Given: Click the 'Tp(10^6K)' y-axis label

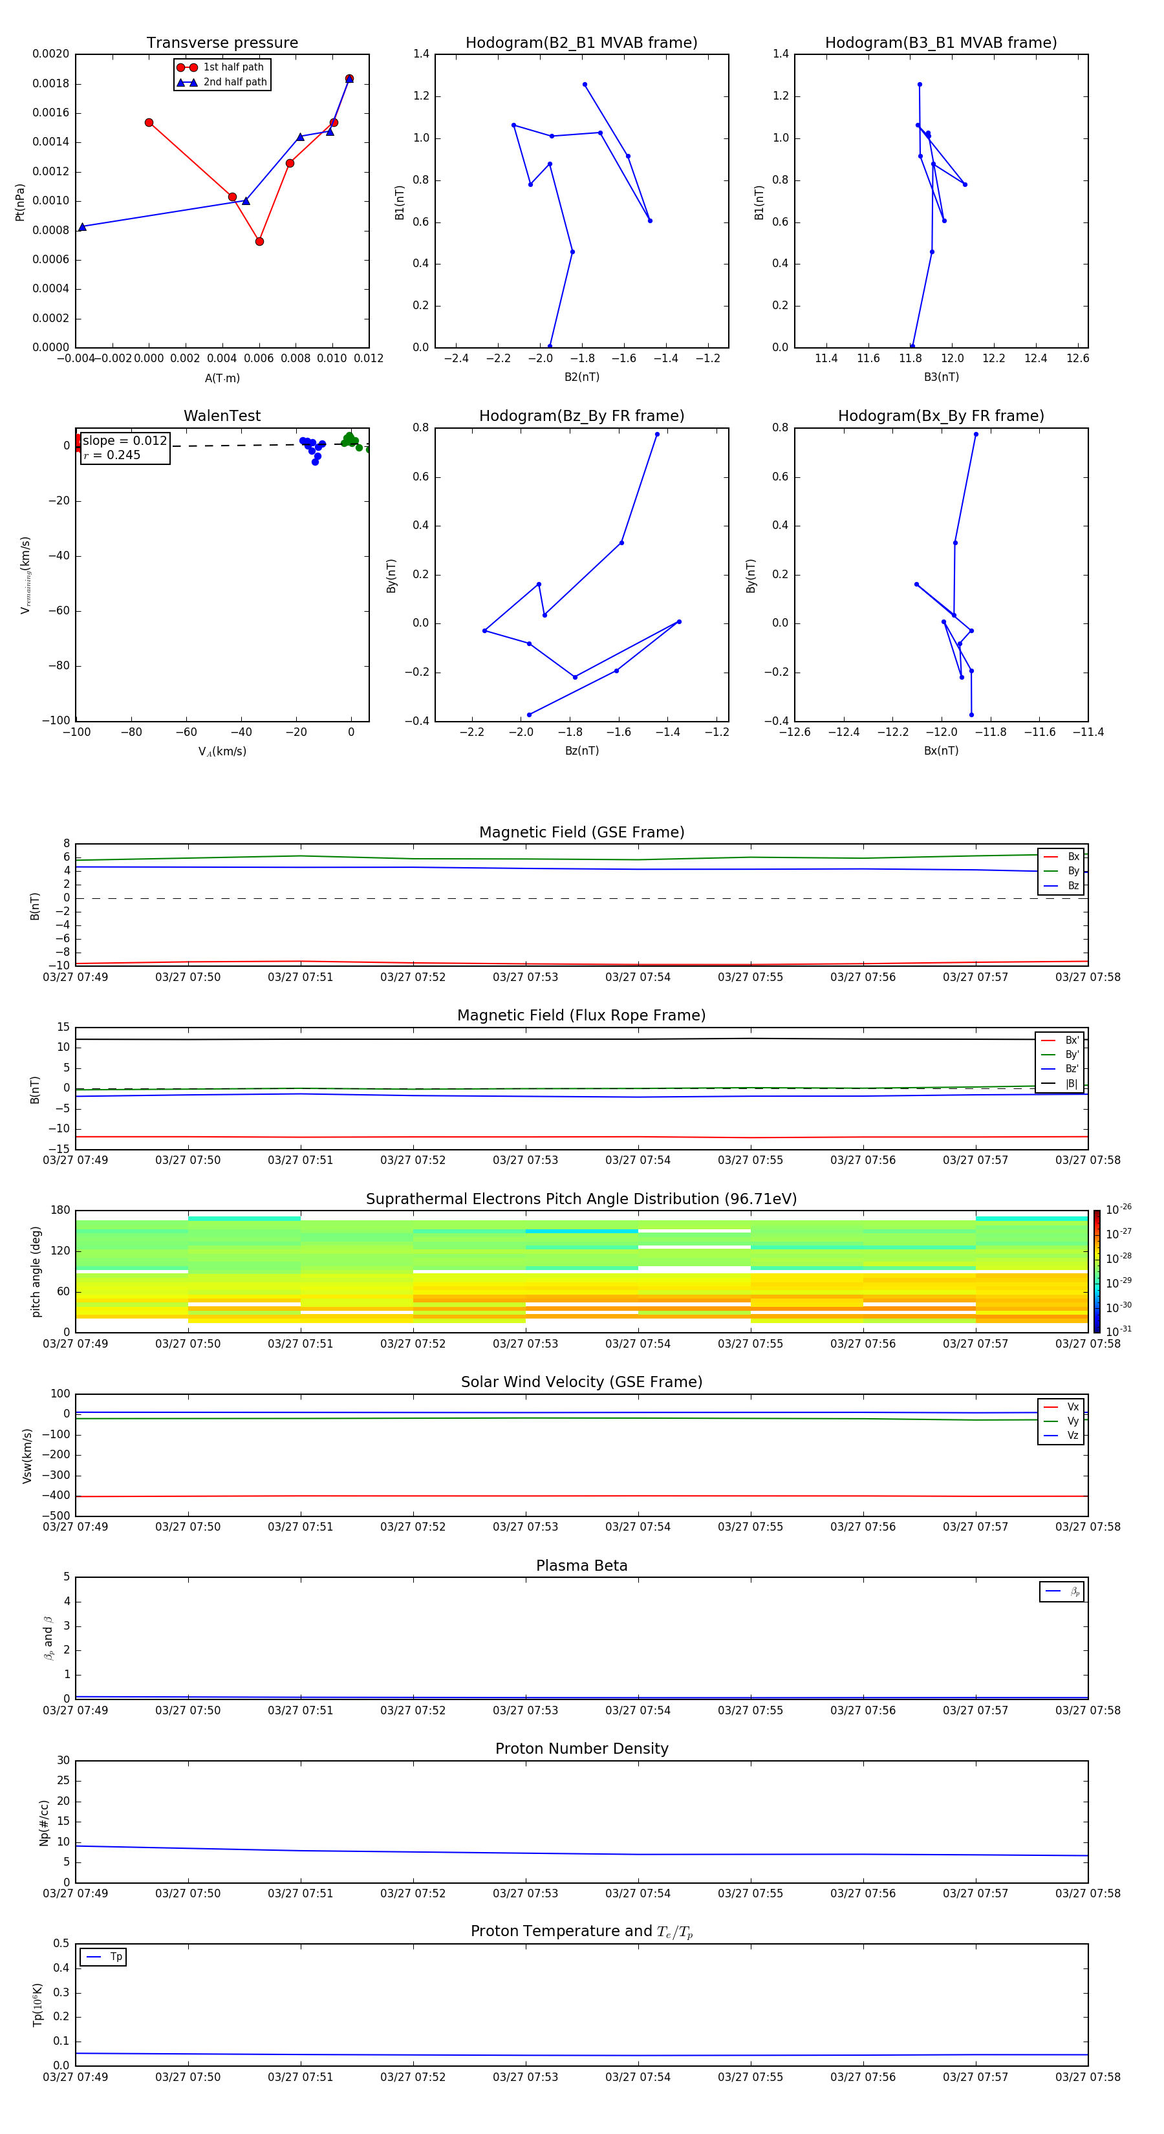Looking at the screenshot, I should [x=38, y=2005].
